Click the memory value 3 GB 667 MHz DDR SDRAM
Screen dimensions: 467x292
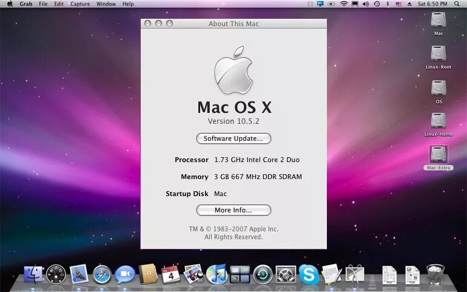point(258,177)
